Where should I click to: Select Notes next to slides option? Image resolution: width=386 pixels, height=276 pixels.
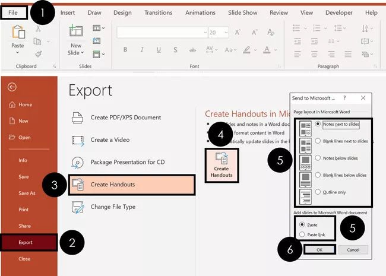pos(338,124)
